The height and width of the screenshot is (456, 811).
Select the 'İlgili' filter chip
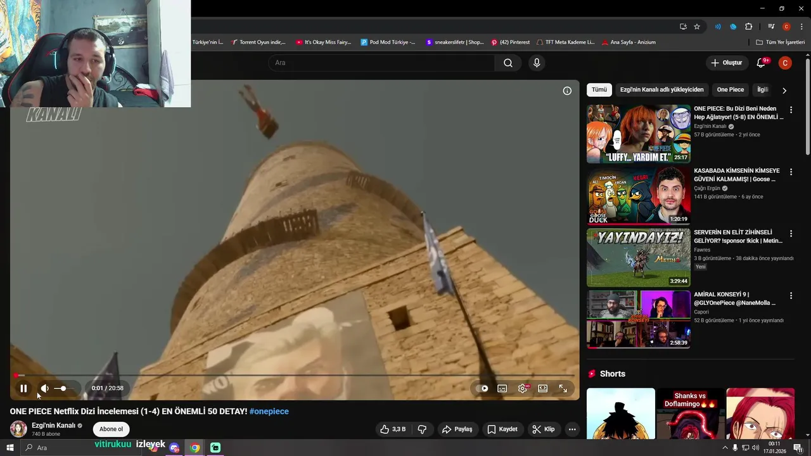point(762,90)
